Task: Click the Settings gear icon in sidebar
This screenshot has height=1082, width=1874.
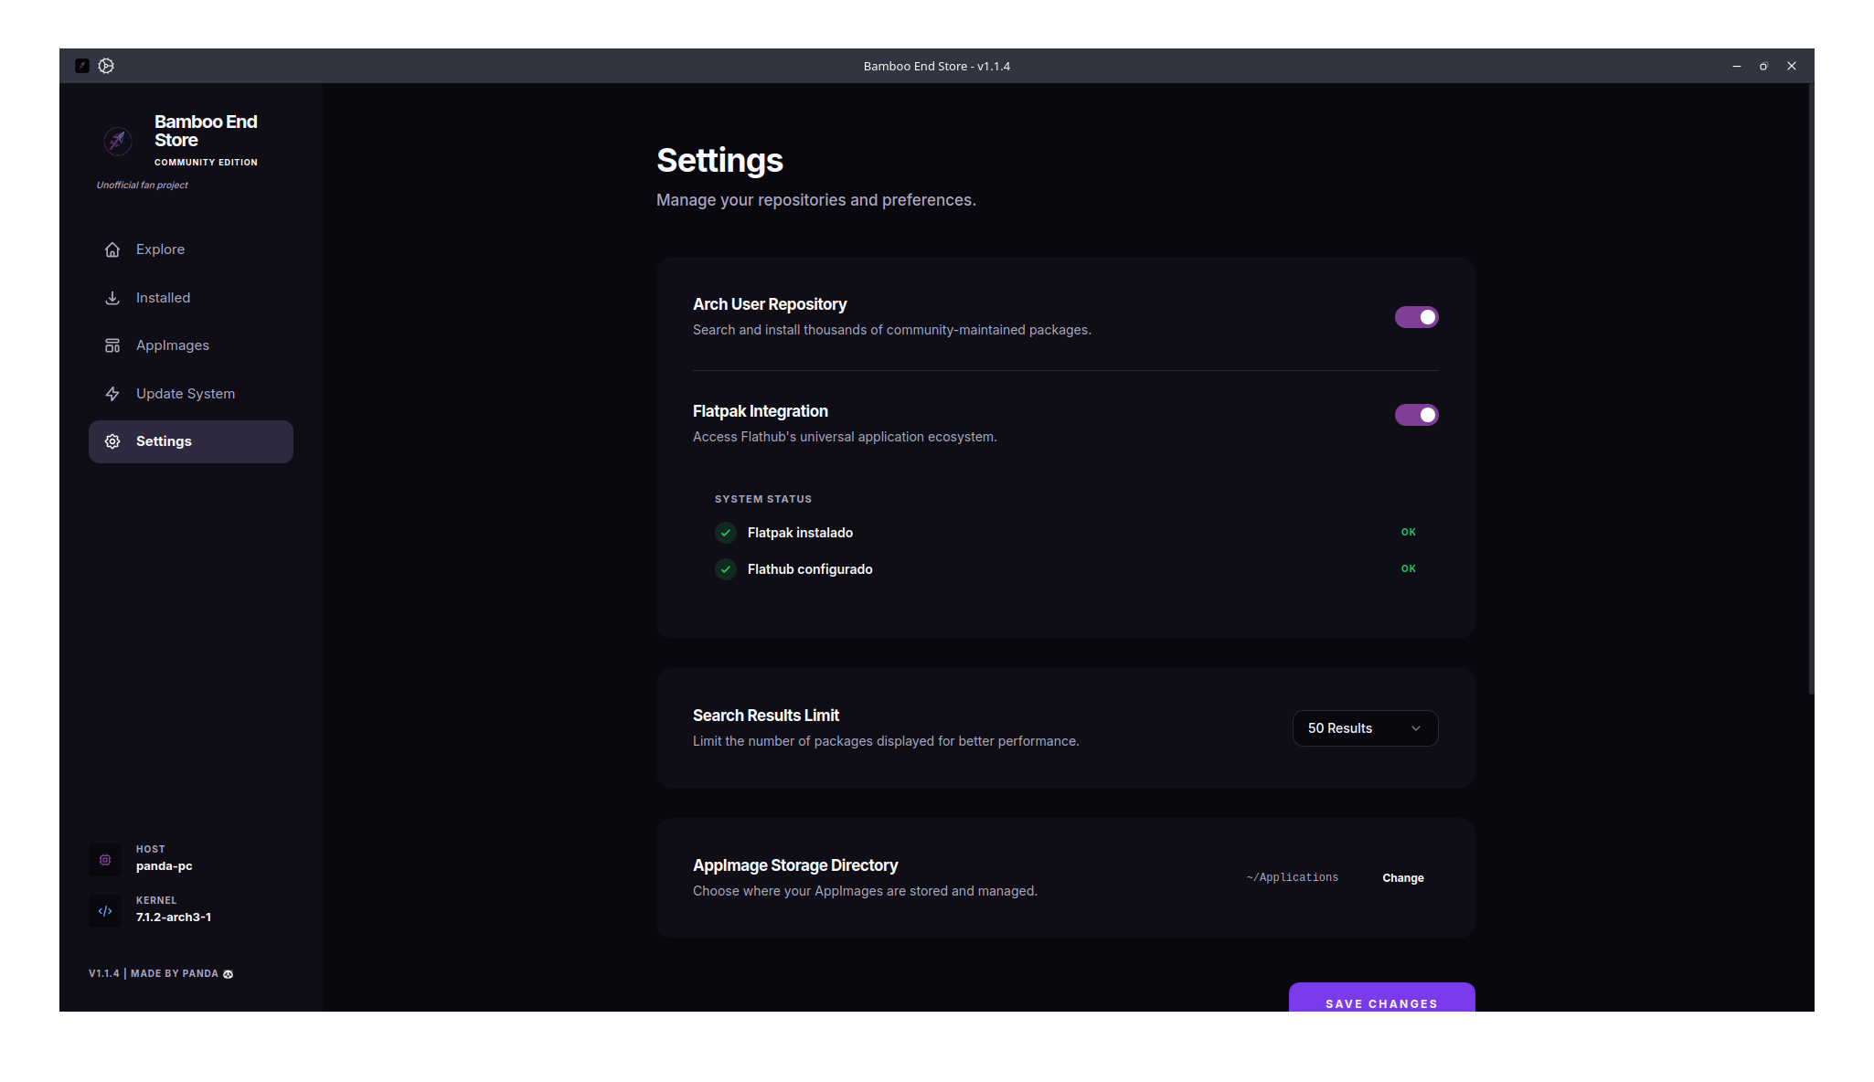Action: point(112,441)
